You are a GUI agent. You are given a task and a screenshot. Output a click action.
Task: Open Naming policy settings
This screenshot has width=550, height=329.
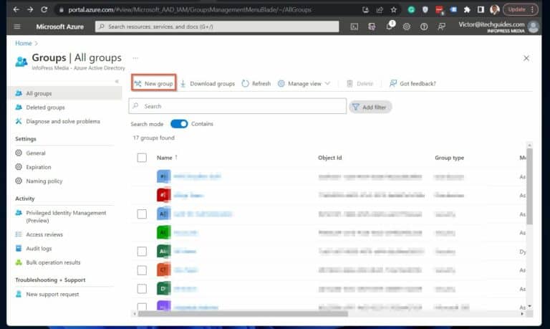click(44, 181)
